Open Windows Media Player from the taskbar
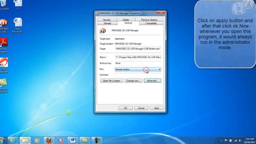The width and height of the screenshot is (256, 144). pyautogui.click(x=37, y=140)
